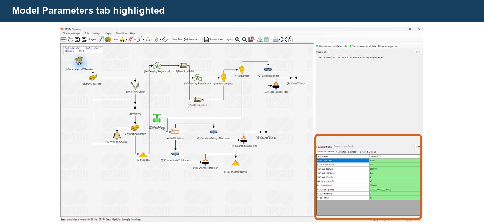
Task: Click the diamond-shaped Units icon
Action: click(x=165, y=39)
